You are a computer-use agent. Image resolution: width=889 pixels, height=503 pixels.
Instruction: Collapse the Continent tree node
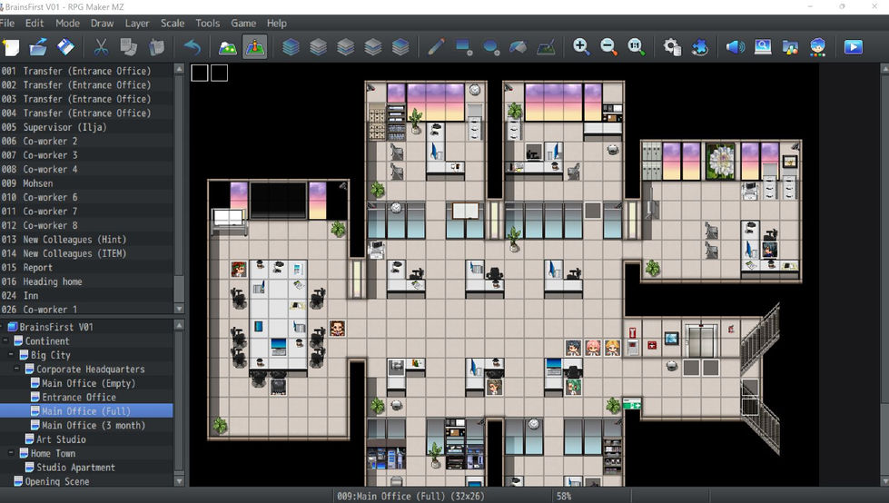point(5,340)
